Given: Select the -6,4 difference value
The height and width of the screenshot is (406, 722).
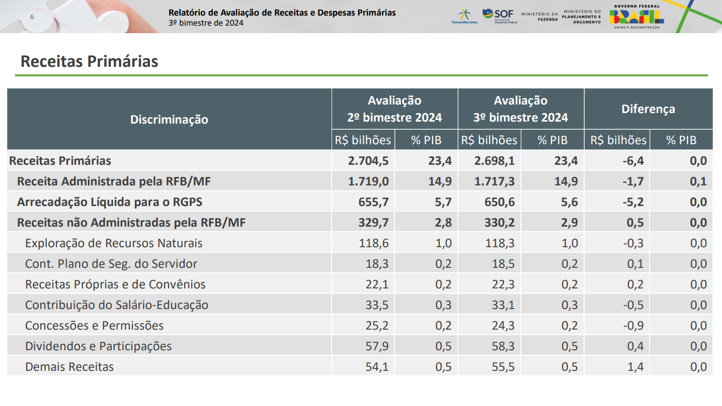Looking at the screenshot, I should click(632, 161).
